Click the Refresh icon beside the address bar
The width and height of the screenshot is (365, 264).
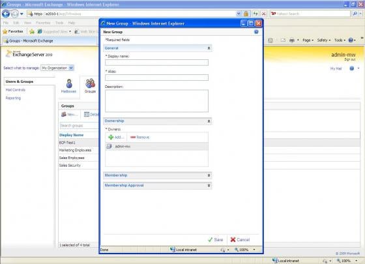pos(255,14)
